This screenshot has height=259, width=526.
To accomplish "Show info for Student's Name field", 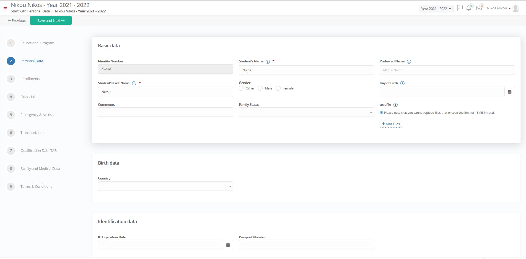I will pyautogui.click(x=268, y=62).
